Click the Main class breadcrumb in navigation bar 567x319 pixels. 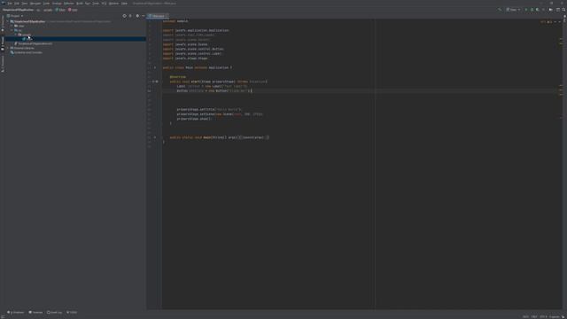pyautogui.click(x=60, y=10)
